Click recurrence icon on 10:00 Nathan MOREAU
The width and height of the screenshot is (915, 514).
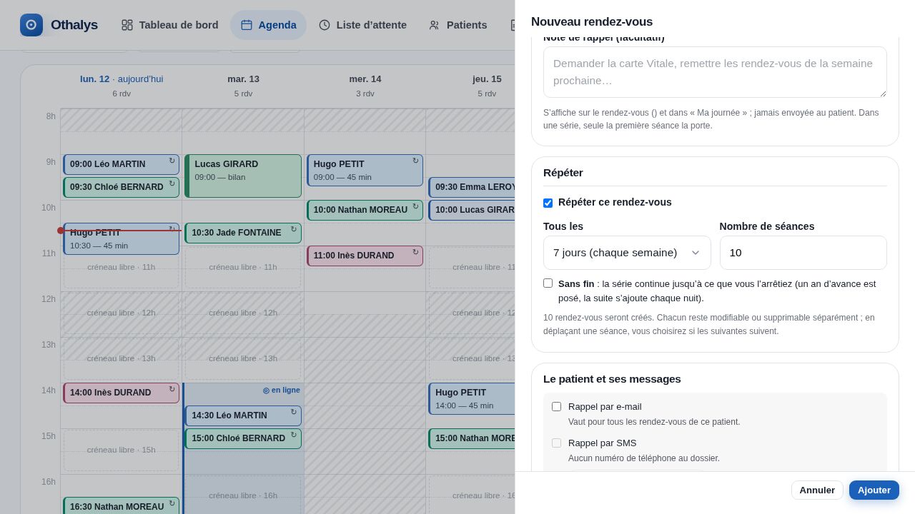[x=415, y=207]
